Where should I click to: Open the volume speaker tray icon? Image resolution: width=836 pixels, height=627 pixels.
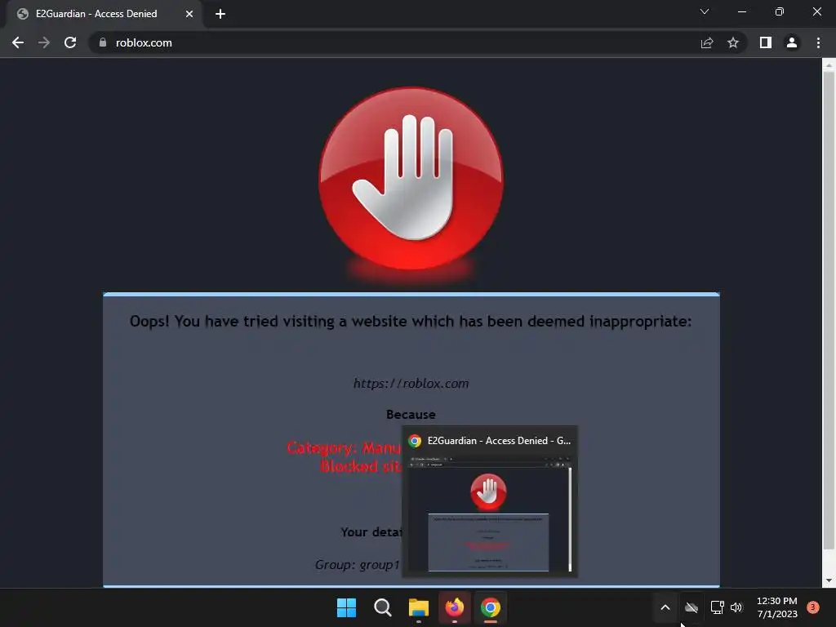pyautogui.click(x=736, y=607)
